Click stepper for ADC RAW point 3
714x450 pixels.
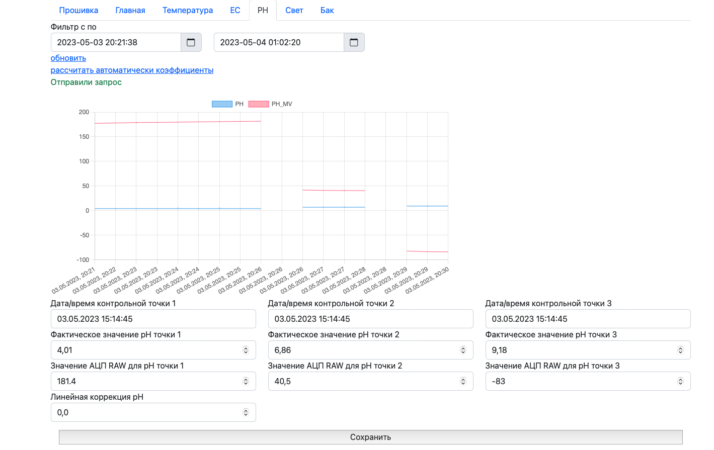tap(680, 381)
